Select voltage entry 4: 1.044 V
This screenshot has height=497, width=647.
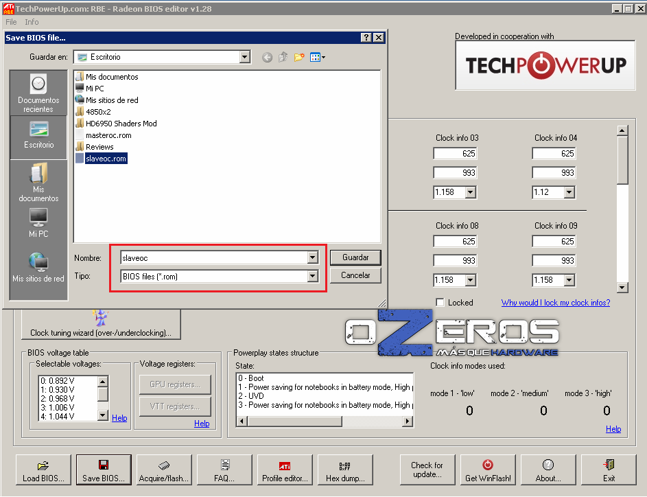pyautogui.click(x=58, y=417)
